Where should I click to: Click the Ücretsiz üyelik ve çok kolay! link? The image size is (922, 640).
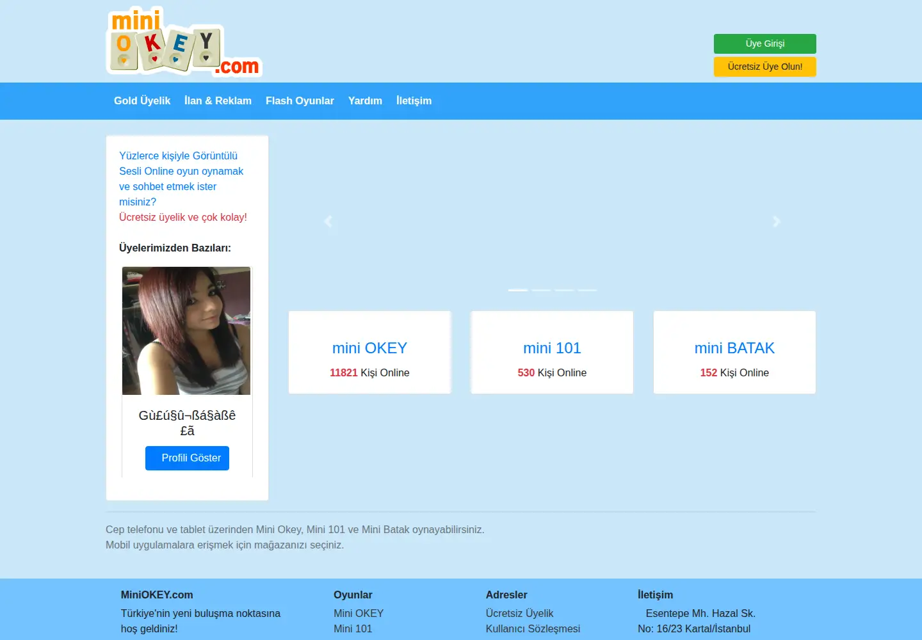coord(183,217)
